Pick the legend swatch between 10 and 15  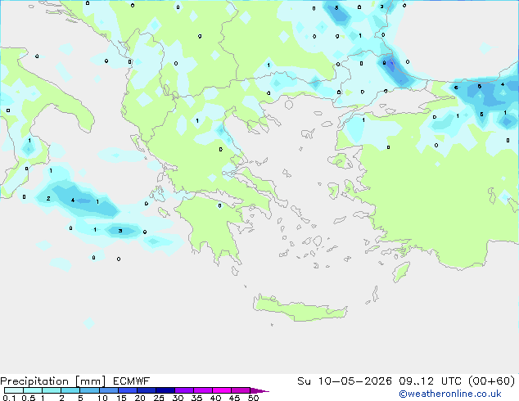[108, 390]
